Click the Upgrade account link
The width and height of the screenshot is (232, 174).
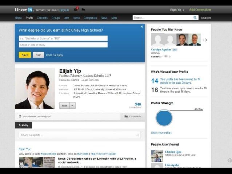point(64,10)
